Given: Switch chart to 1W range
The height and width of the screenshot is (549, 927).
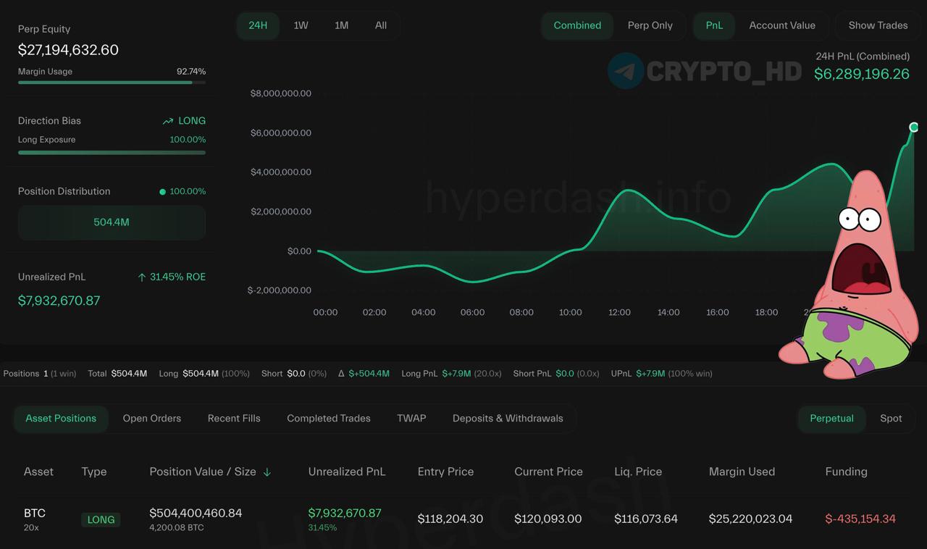Looking at the screenshot, I should click(301, 25).
